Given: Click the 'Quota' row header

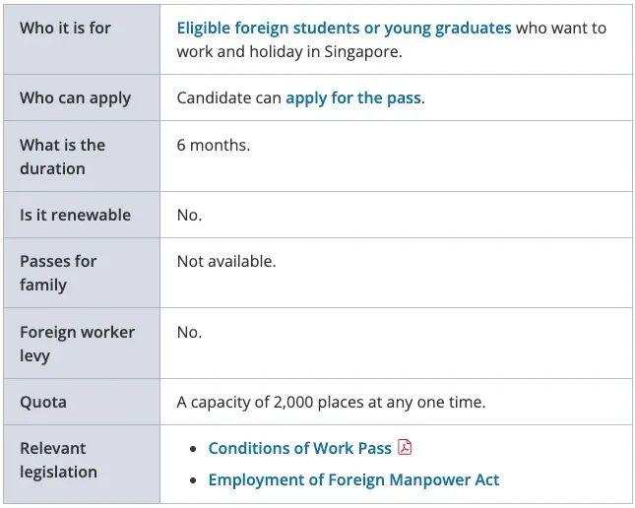Looking at the screenshot, I should (x=43, y=402).
